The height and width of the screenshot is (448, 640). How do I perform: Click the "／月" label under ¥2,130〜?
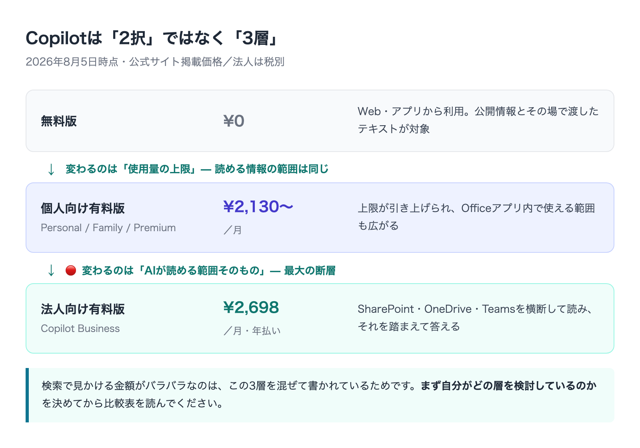tap(232, 230)
